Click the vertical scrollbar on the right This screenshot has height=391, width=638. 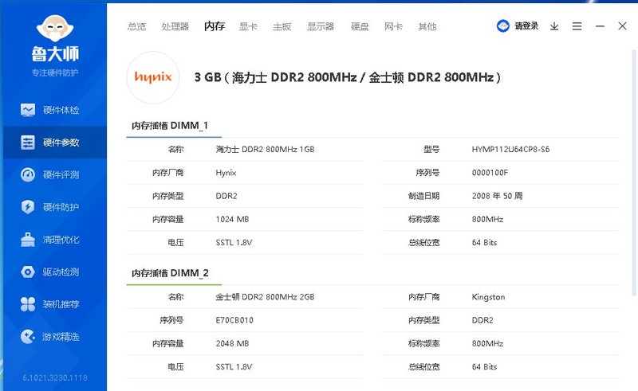point(634,172)
